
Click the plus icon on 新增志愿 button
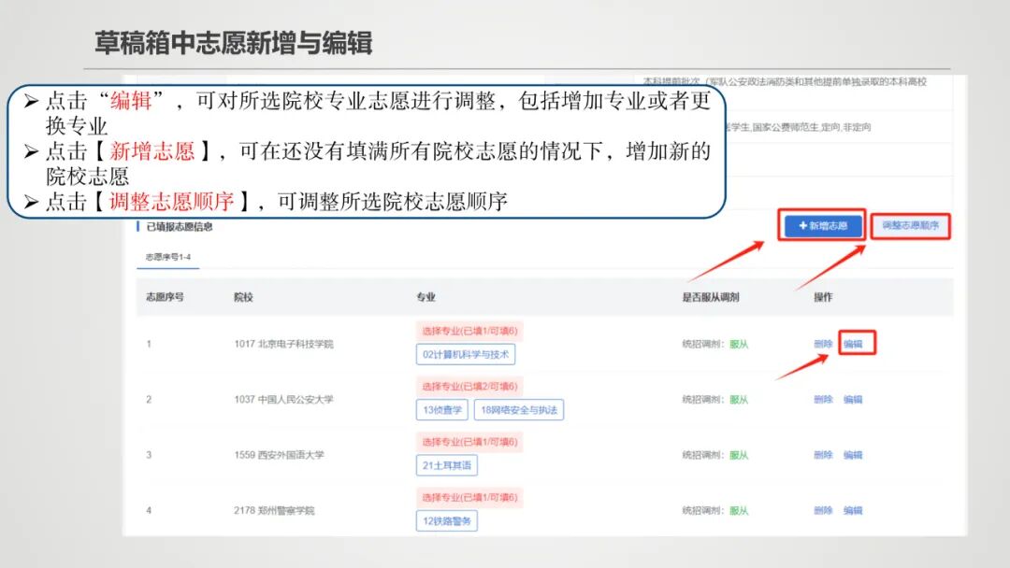pyautogui.click(x=802, y=227)
